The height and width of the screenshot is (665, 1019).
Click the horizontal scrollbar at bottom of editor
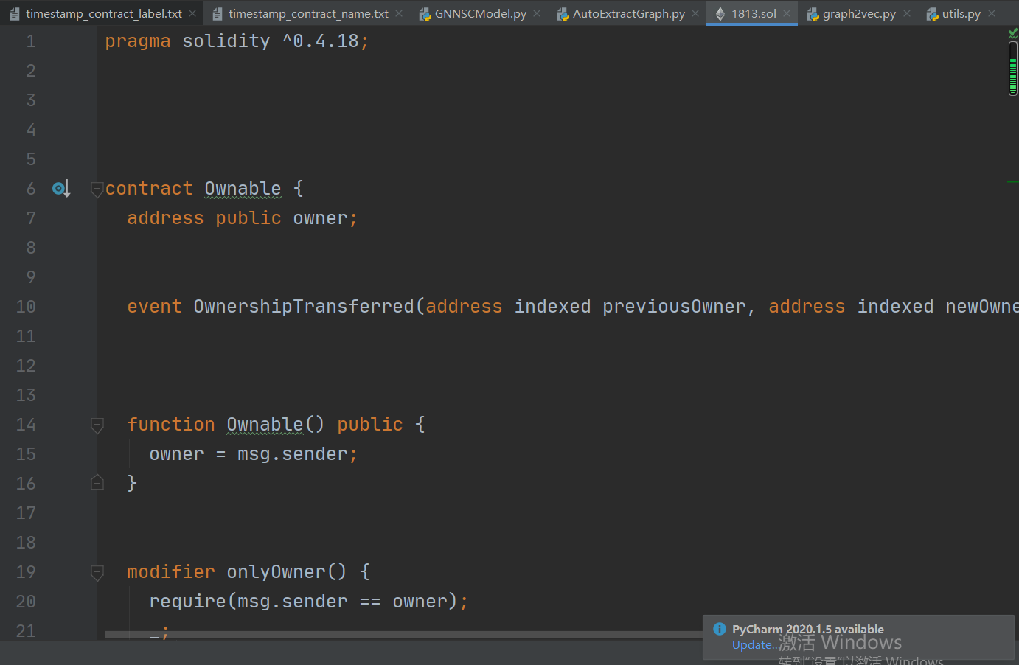pyautogui.click(x=404, y=634)
